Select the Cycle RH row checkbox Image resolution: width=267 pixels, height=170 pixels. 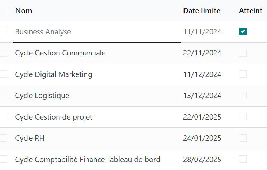tap(3, 138)
